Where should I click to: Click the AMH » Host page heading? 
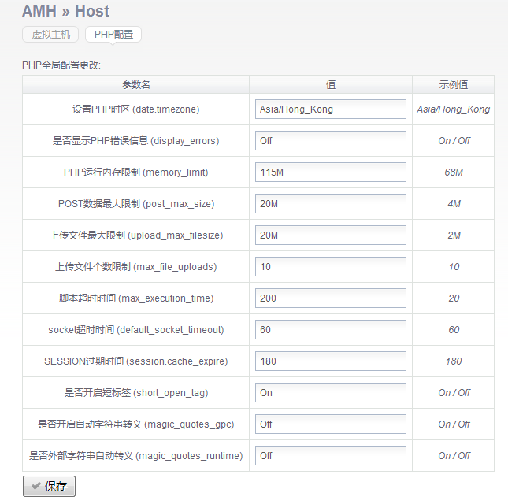pyautogui.click(x=66, y=11)
